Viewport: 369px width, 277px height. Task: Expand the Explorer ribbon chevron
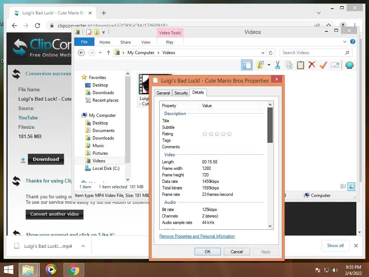[345, 42]
